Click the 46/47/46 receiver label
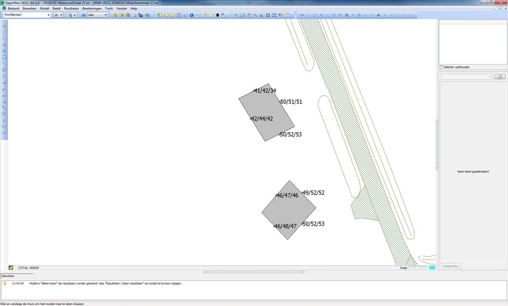The width and height of the screenshot is (508, 306). pos(288,195)
